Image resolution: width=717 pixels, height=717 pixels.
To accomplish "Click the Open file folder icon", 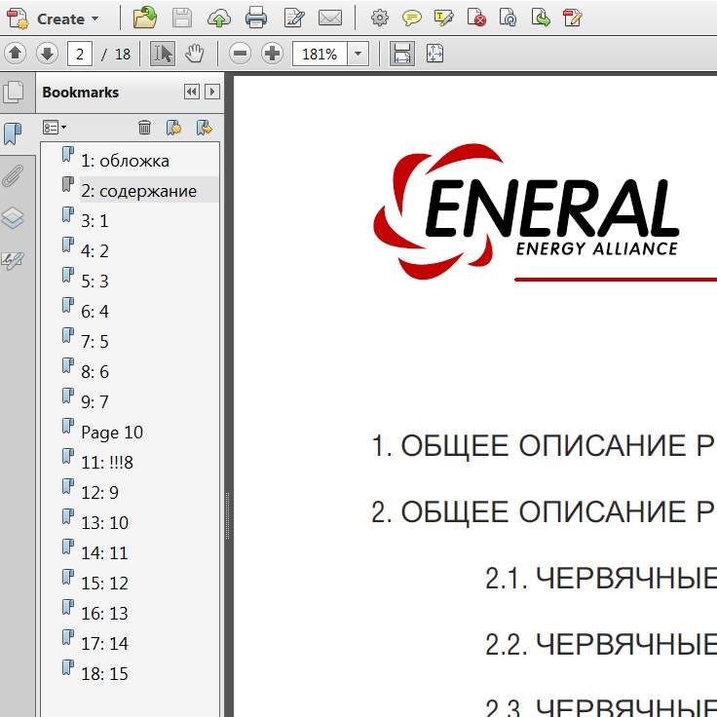I will [145, 19].
